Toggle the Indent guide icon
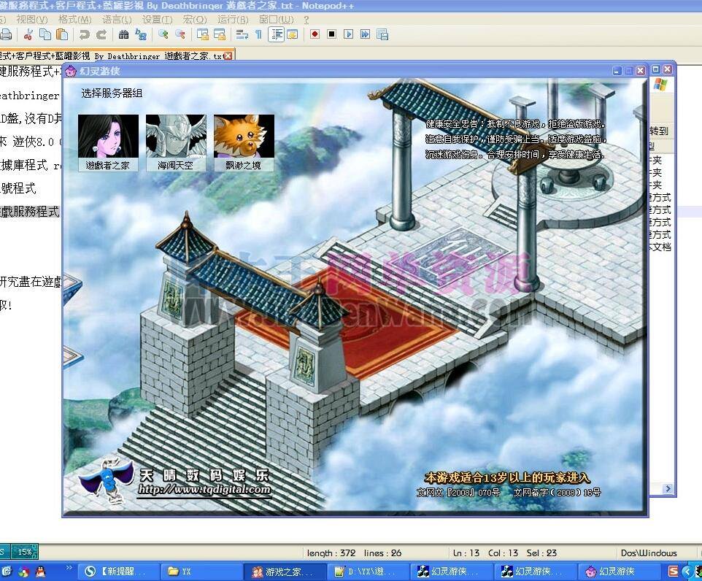The image size is (702, 581). [x=277, y=34]
